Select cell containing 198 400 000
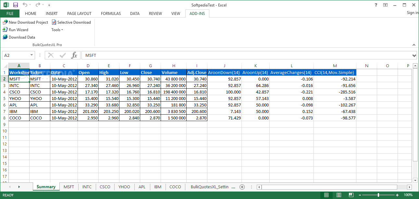 pos(174,92)
